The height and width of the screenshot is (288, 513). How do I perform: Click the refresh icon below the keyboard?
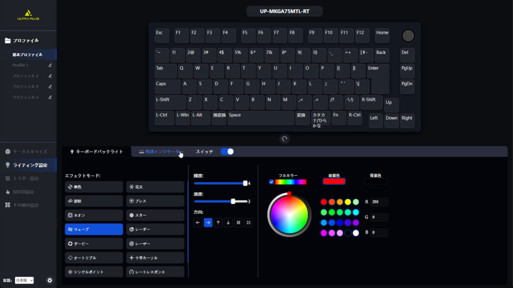pos(284,139)
